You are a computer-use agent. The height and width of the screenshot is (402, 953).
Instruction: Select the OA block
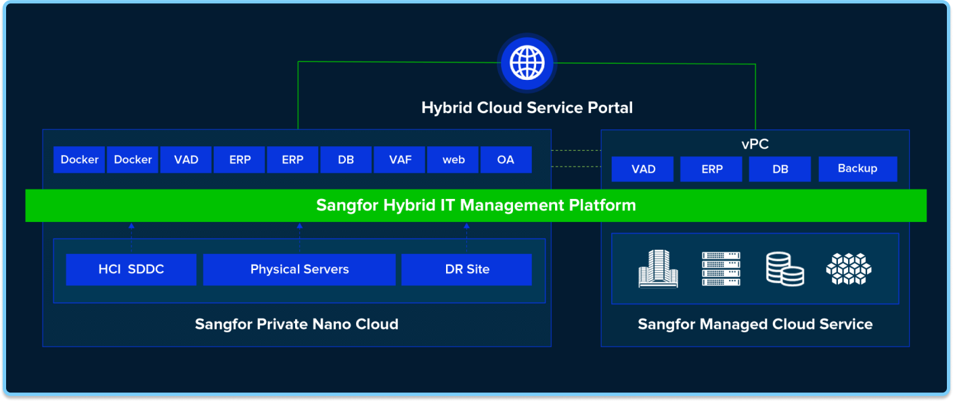[506, 160]
